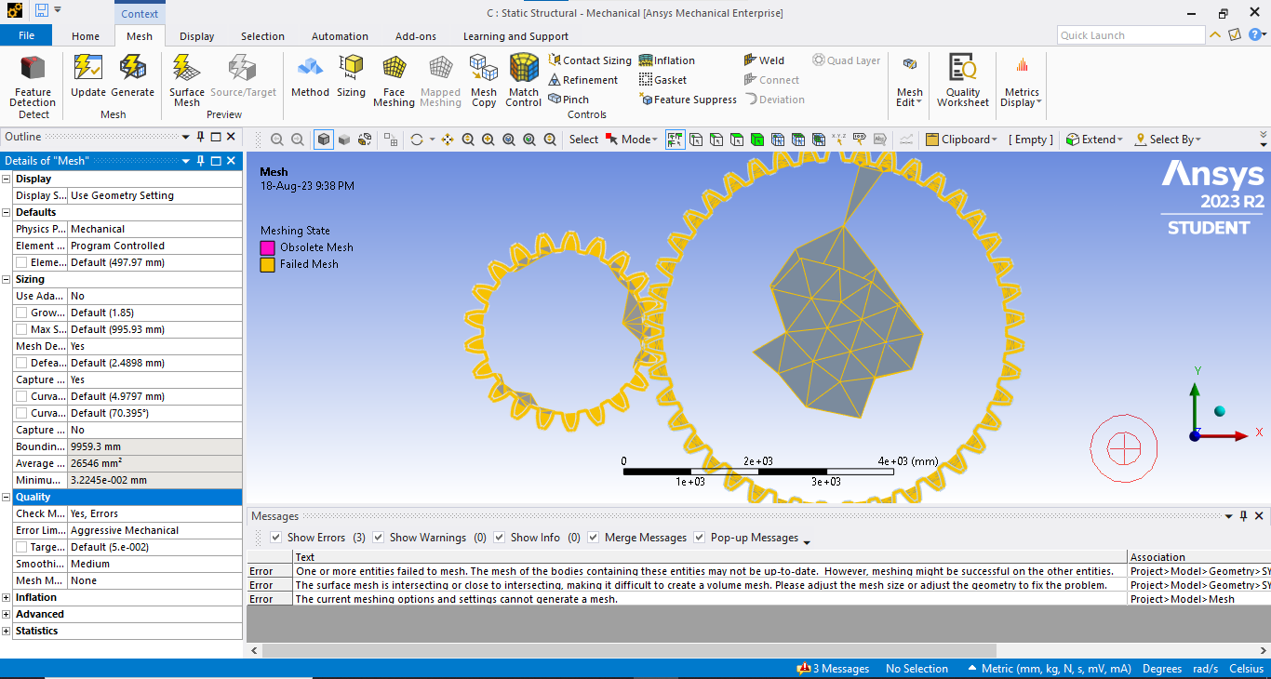Expand the Inflation section
The height and width of the screenshot is (679, 1271).
(7, 597)
